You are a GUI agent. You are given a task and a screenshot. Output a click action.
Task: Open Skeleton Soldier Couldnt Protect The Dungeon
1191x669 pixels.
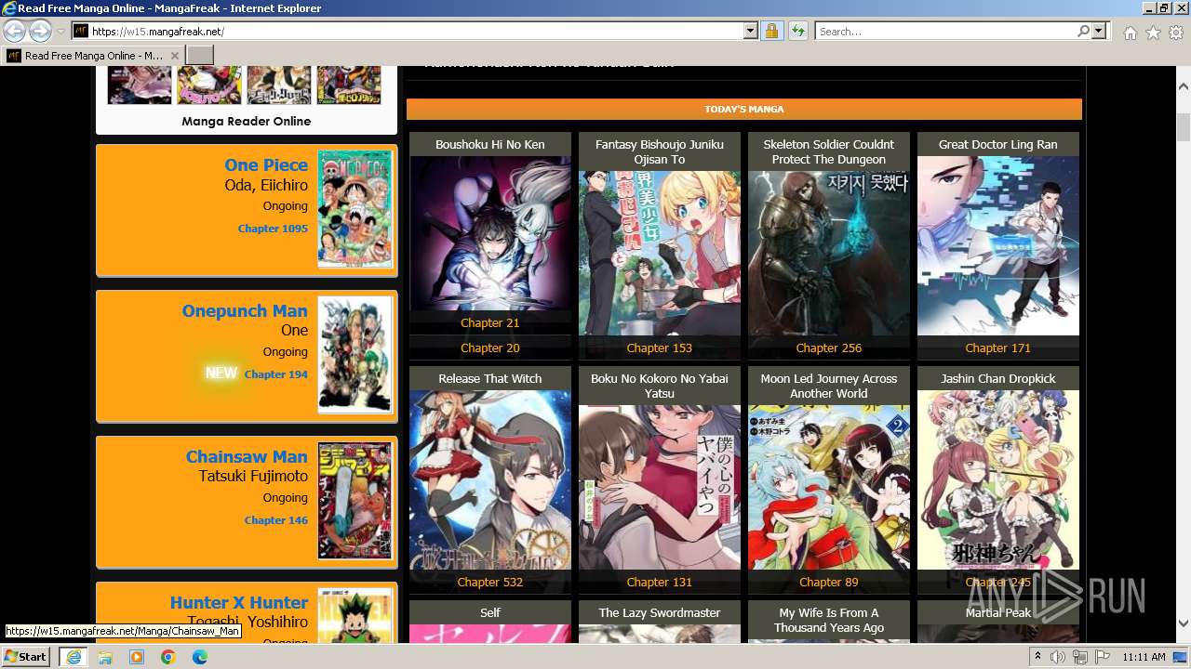(x=829, y=152)
